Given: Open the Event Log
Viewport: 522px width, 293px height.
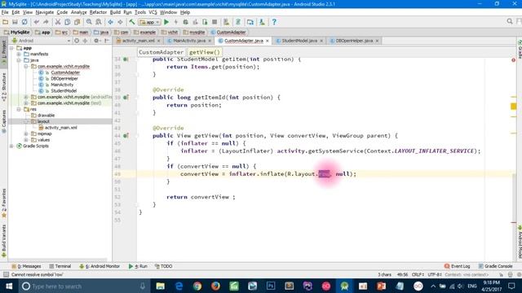Looking at the screenshot, I should pyautogui.click(x=457, y=266).
